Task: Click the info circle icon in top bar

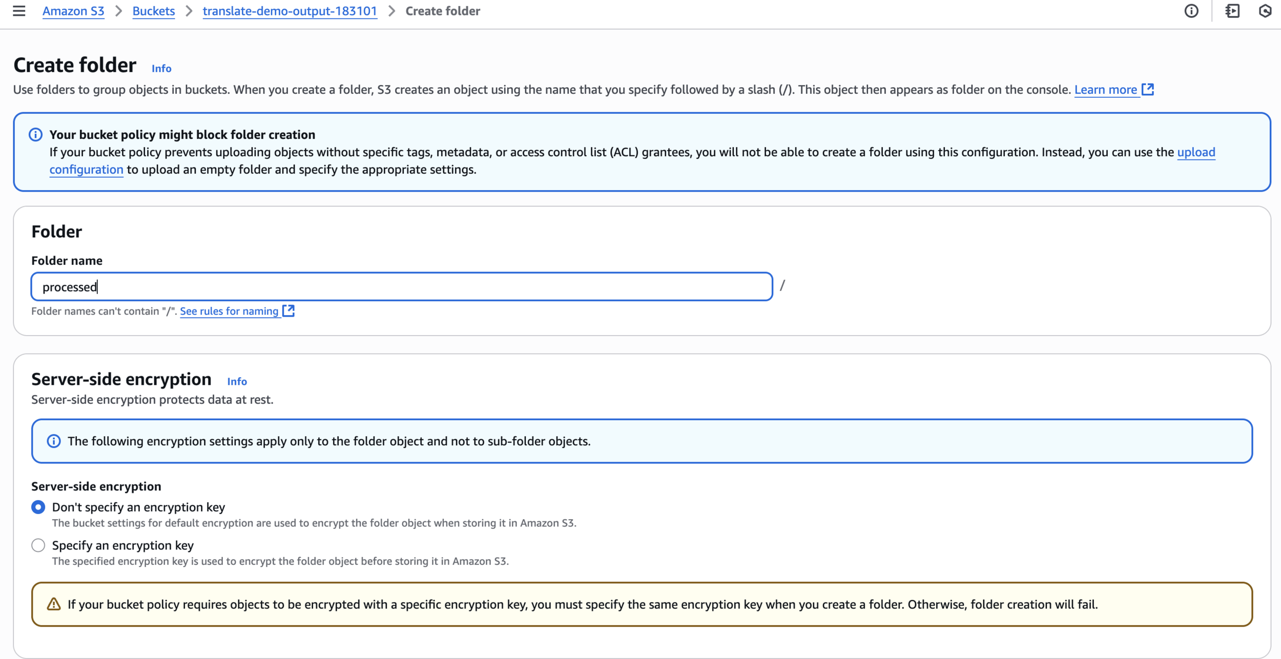Action: click(x=1191, y=11)
